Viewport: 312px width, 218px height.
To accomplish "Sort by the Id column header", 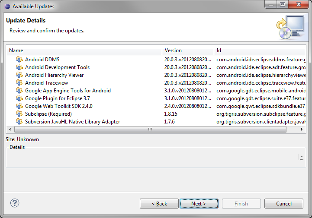I will [x=260, y=50].
